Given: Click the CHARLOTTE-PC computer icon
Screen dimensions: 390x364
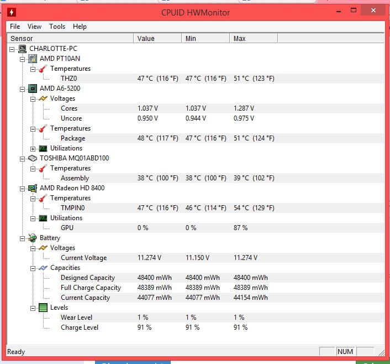Looking at the screenshot, I should pyautogui.click(x=23, y=49).
